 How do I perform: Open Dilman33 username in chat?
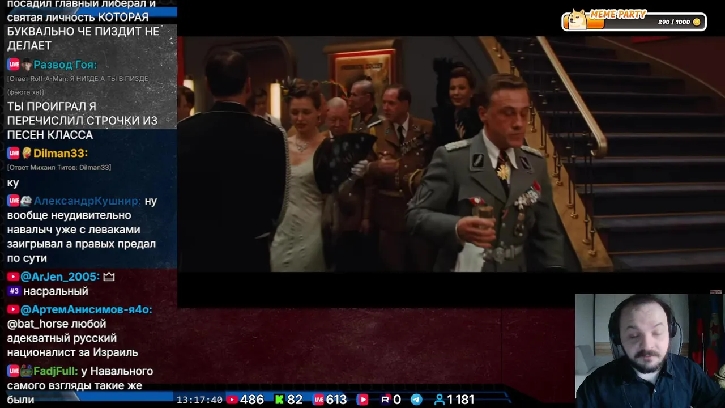[61, 153]
